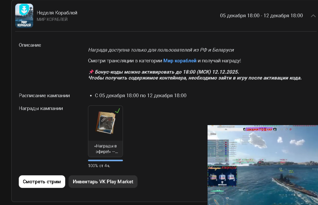Click the 100% reward progress bar
318x205 pixels.
[105, 160]
